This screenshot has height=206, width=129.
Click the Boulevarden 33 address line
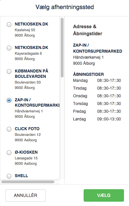pos(28,83)
